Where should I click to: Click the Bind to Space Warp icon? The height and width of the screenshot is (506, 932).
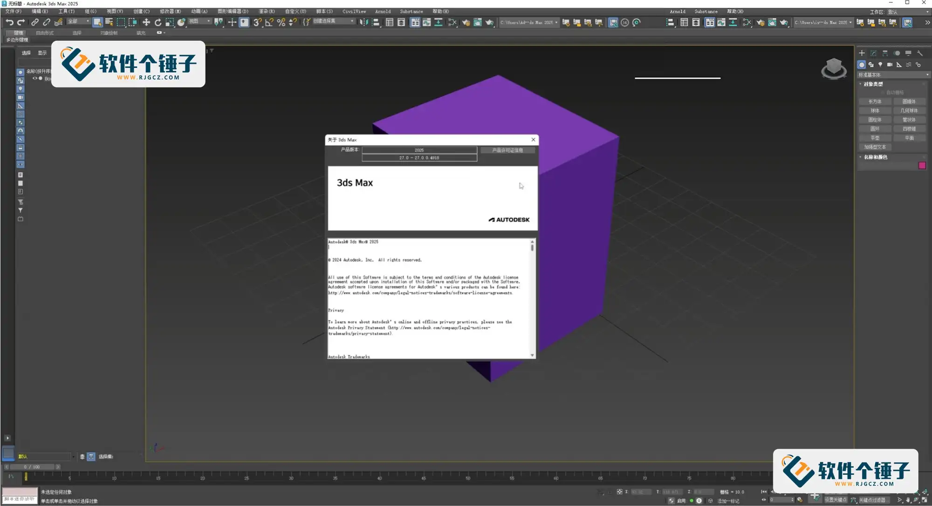pos(58,22)
